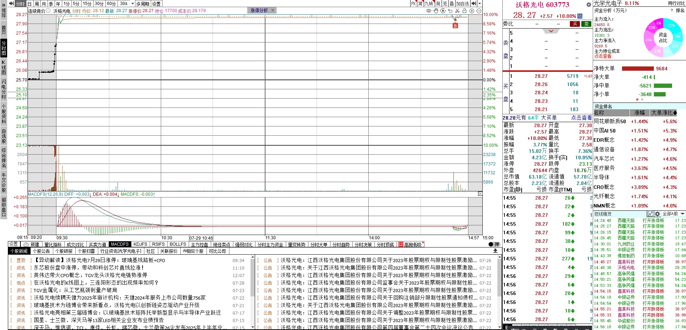
Task: Open the 个股研报 tab
Action: tap(64, 251)
